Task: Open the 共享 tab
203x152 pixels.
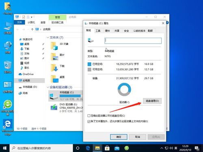Action: click(117, 31)
